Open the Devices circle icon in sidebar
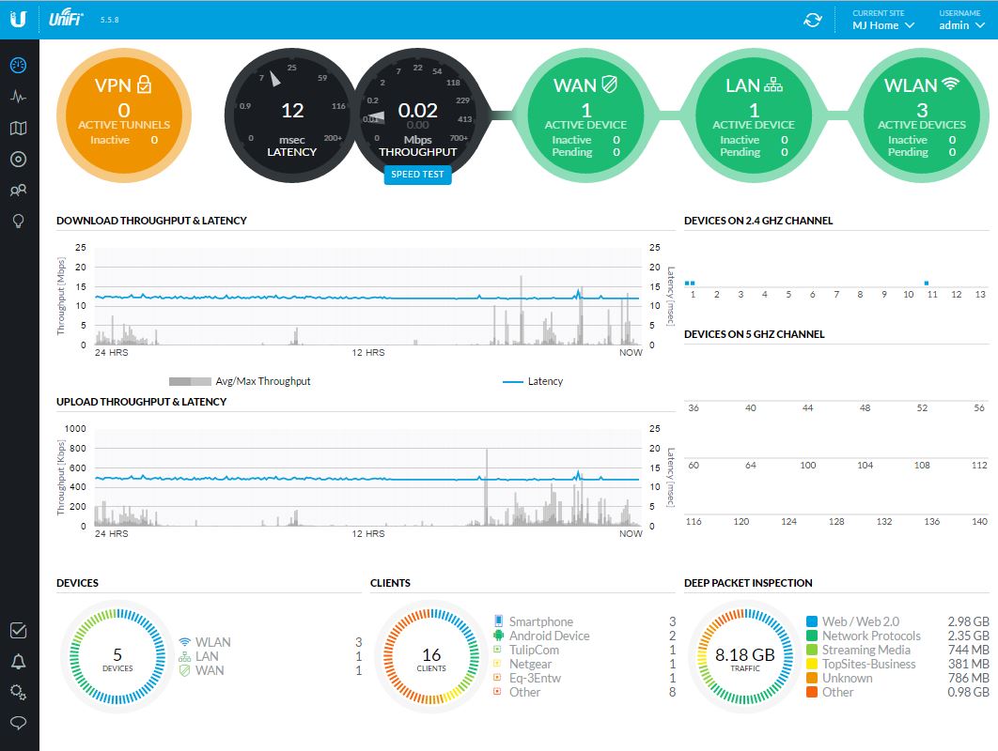The image size is (998, 751). tap(19, 159)
